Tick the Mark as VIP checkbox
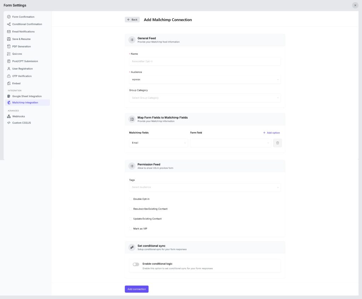 pos(131,229)
